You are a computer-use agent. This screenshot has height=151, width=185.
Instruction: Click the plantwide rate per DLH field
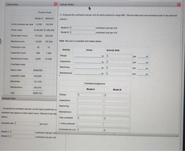27,123
